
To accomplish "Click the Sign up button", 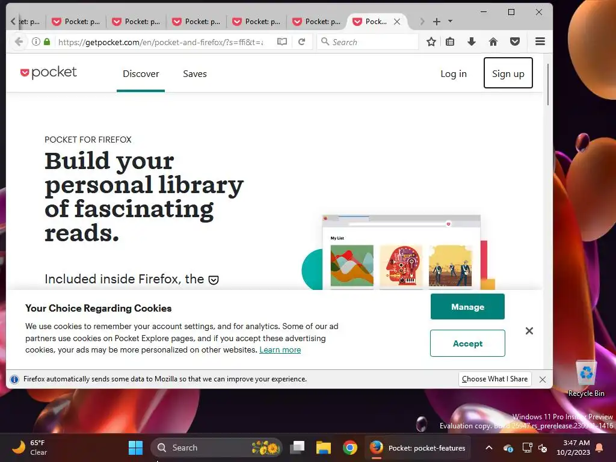I will (x=508, y=73).
